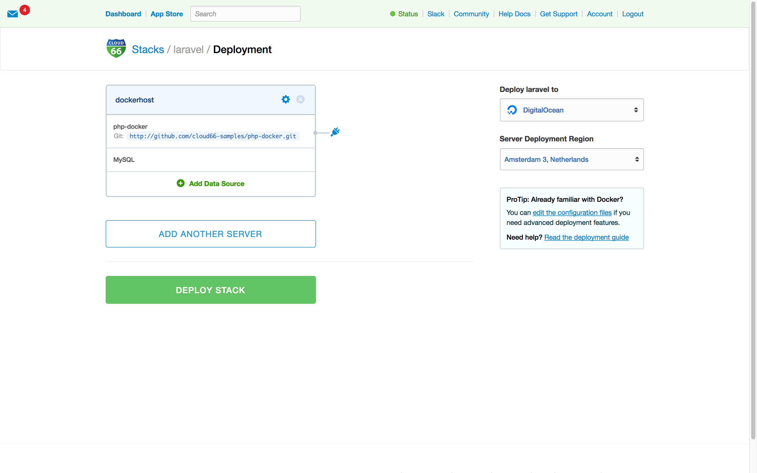757x473 pixels.
Task: Click the red notification badge showing 4
Action: coord(25,10)
